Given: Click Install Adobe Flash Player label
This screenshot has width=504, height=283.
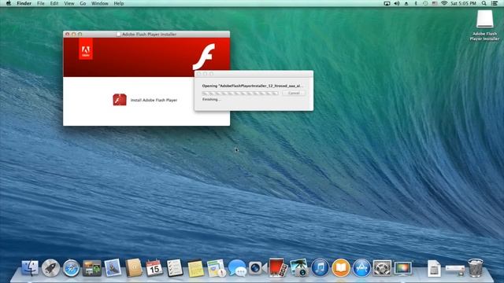Looking at the screenshot, I should (154, 100).
